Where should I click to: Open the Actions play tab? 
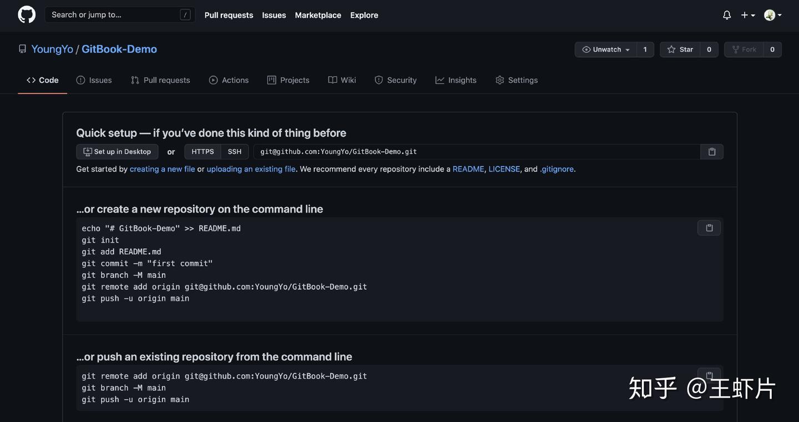[229, 80]
